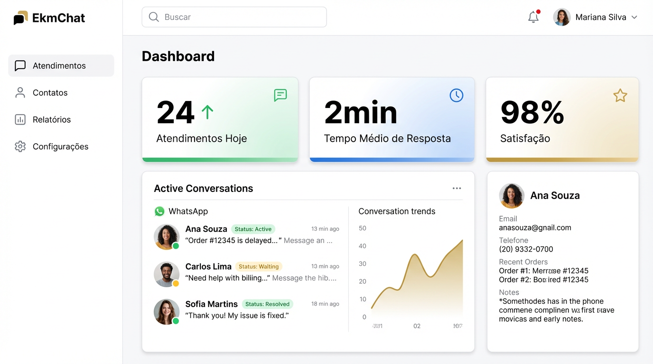Open the Active Conversations three-dot menu
The image size is (653, 364).
point(457,188)
